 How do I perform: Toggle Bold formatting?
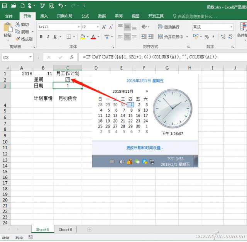(41, 37)
